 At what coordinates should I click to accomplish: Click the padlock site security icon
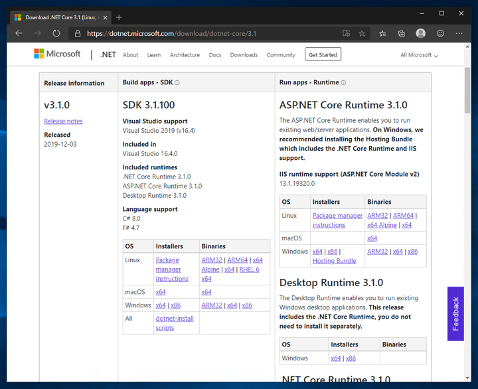click(x=78, y=34)
